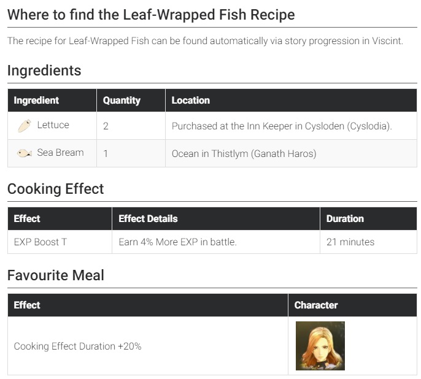Viewport: 421px width, 379px height.
Task: Select the Lettuce ingredient name
Action: tap(53, 125)
